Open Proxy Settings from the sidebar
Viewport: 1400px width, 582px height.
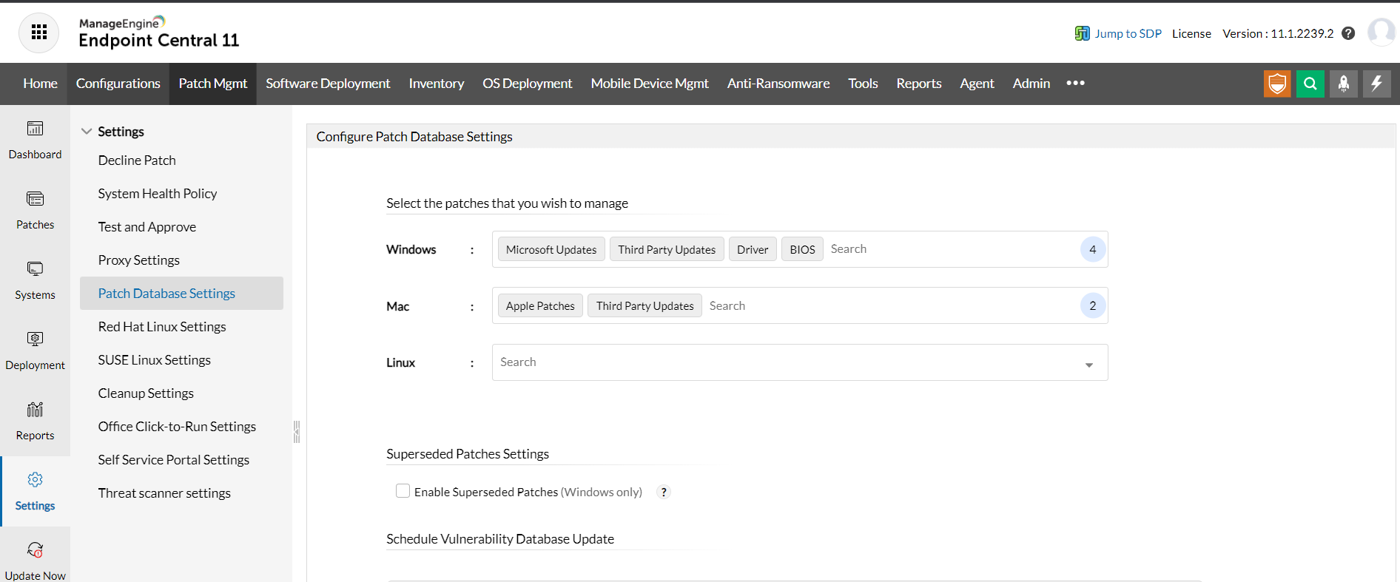coord(139,260)
